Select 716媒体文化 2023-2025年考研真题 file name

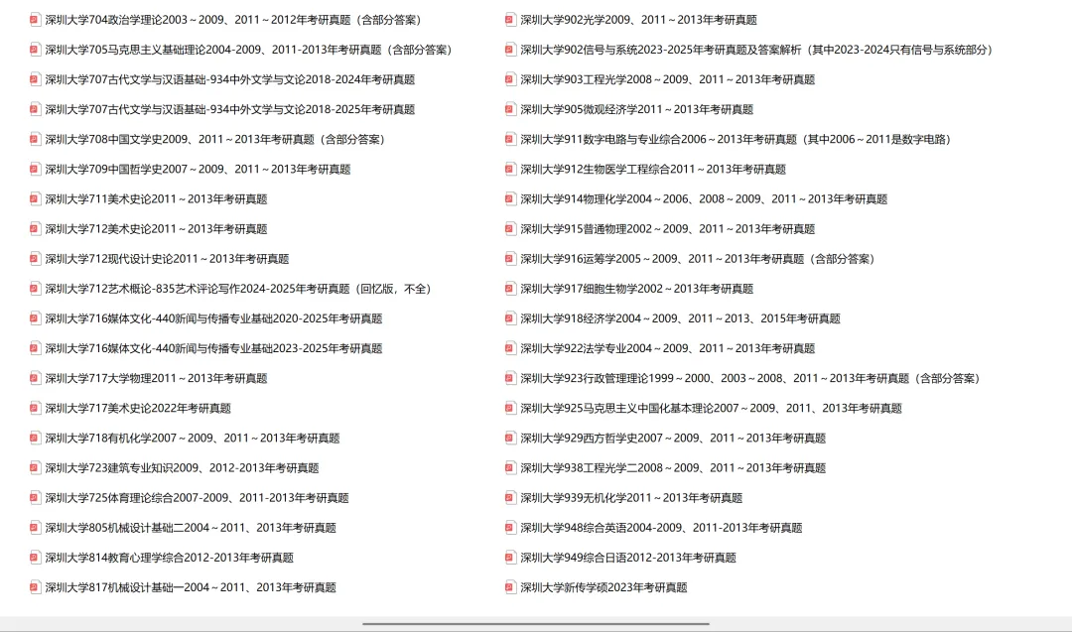coord(213,348)
